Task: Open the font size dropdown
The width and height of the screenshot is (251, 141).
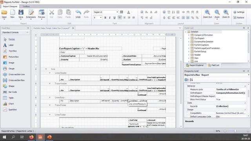Action: [101, 18]
